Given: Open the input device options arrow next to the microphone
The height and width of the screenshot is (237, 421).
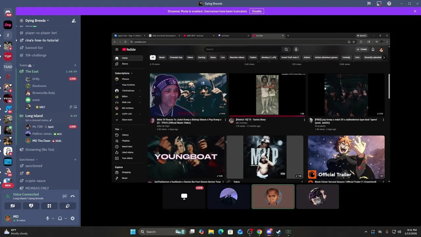Looking at the screenshot, I should pyautogui.click(x=53, y=219).
